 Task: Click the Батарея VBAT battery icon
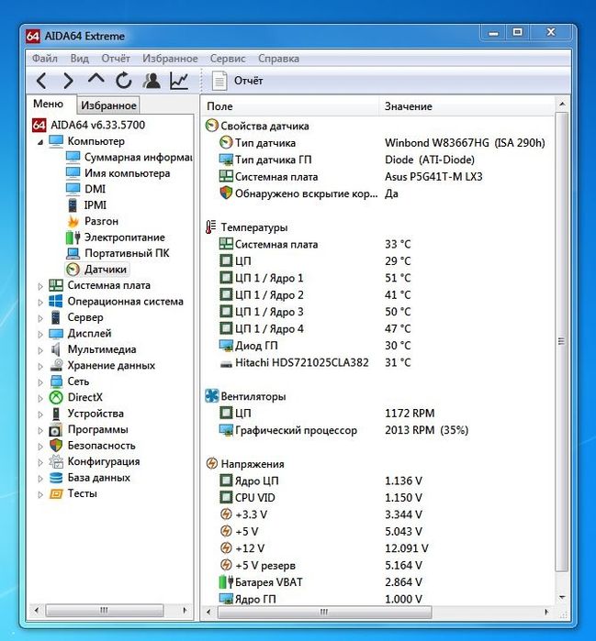point(226,581)
